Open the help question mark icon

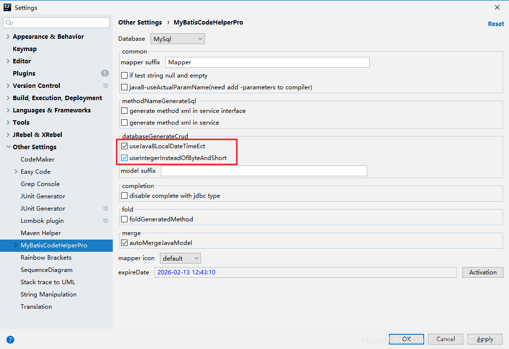(x=10, y=339)
